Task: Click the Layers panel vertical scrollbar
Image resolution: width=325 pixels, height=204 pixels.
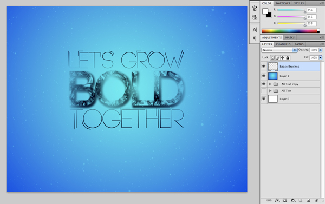Action: (322, 130)
